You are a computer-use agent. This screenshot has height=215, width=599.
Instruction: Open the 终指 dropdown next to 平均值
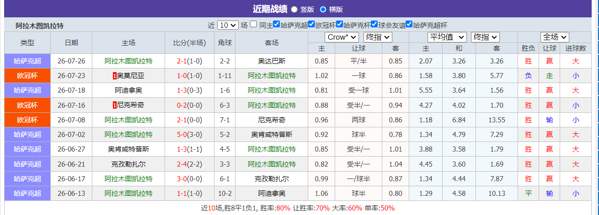click(485, 37)
